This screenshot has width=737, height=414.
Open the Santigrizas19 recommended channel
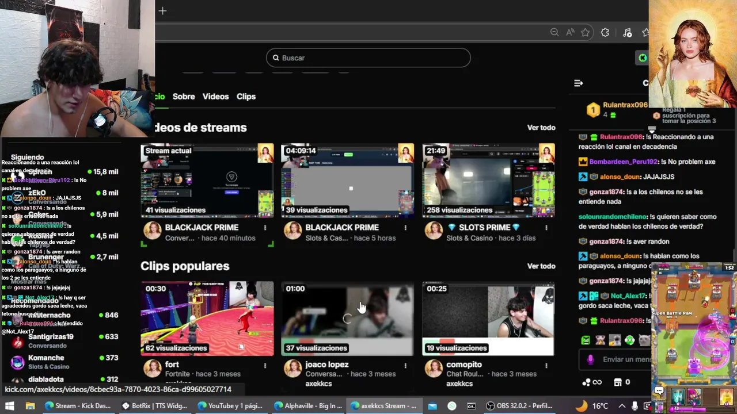click(51, 337)
